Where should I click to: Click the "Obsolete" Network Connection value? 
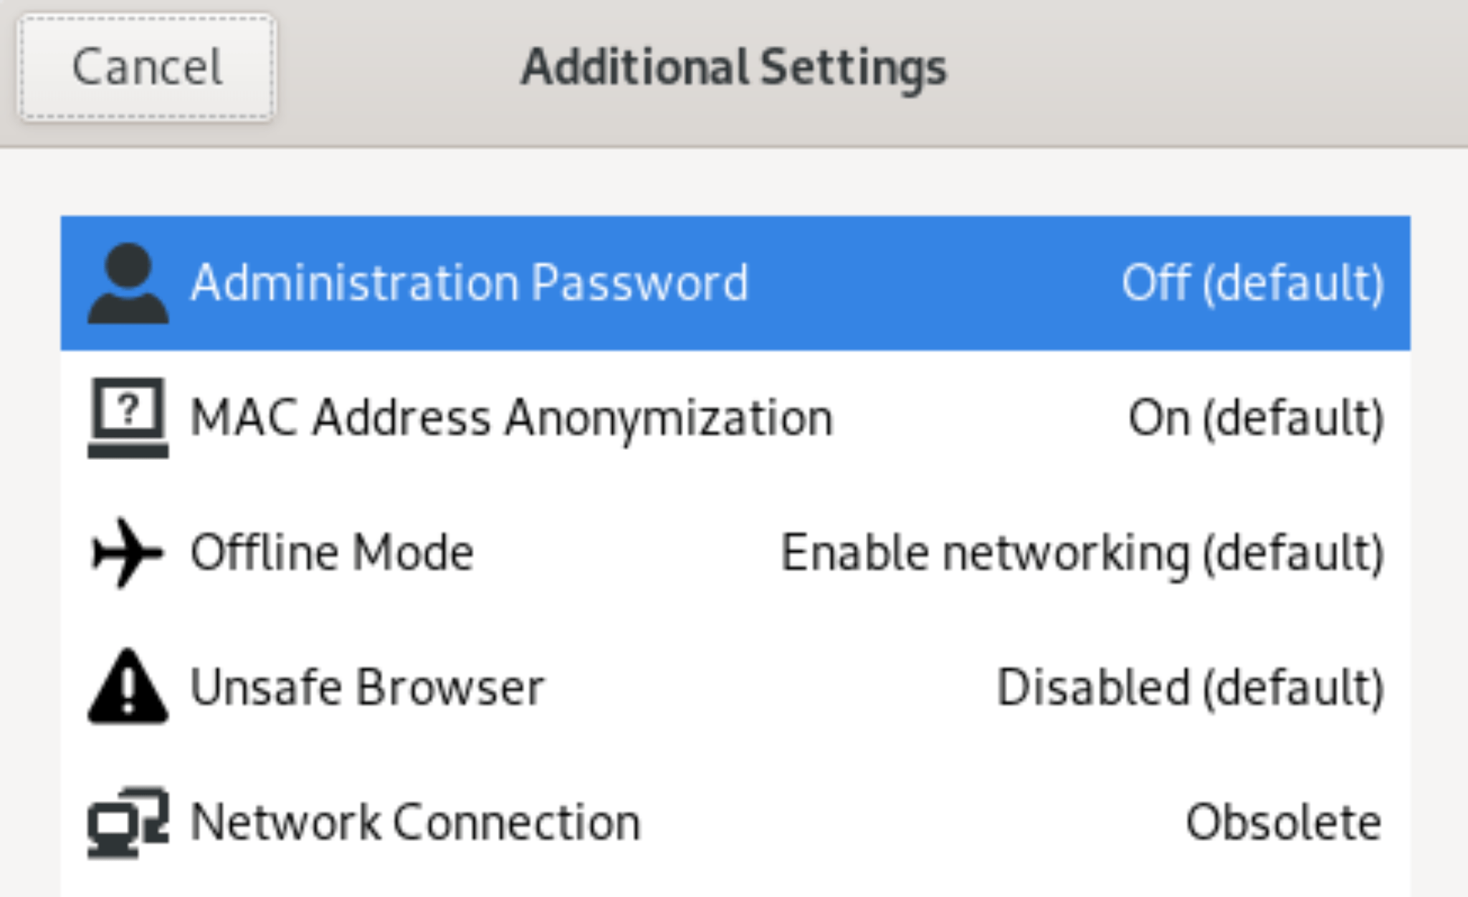click(1283, 822)
